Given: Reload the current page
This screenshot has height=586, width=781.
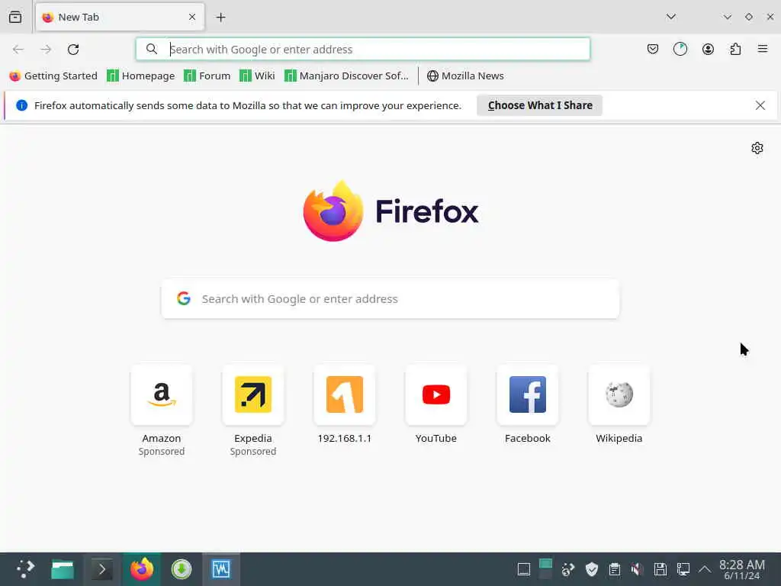Looking at the screenshot, I should click(x=73, y=50).
